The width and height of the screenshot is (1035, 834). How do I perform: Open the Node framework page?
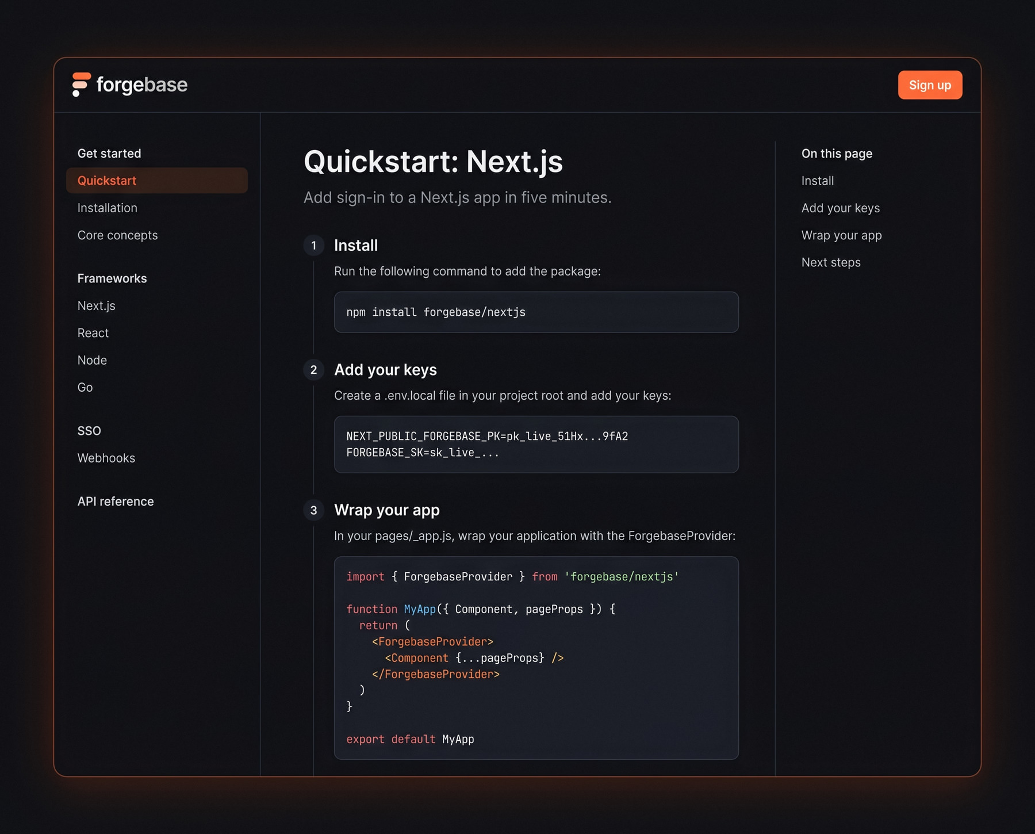92,360
